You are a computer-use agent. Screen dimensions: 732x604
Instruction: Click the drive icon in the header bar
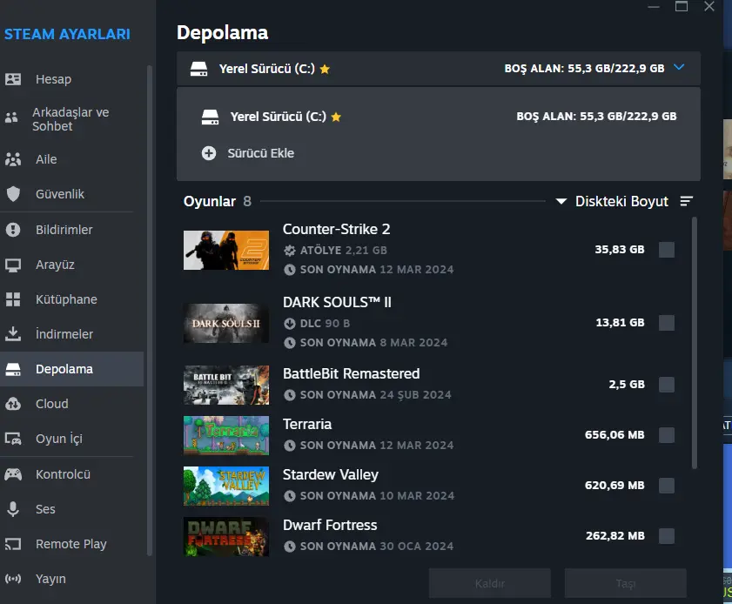click(x=198, y=69)
